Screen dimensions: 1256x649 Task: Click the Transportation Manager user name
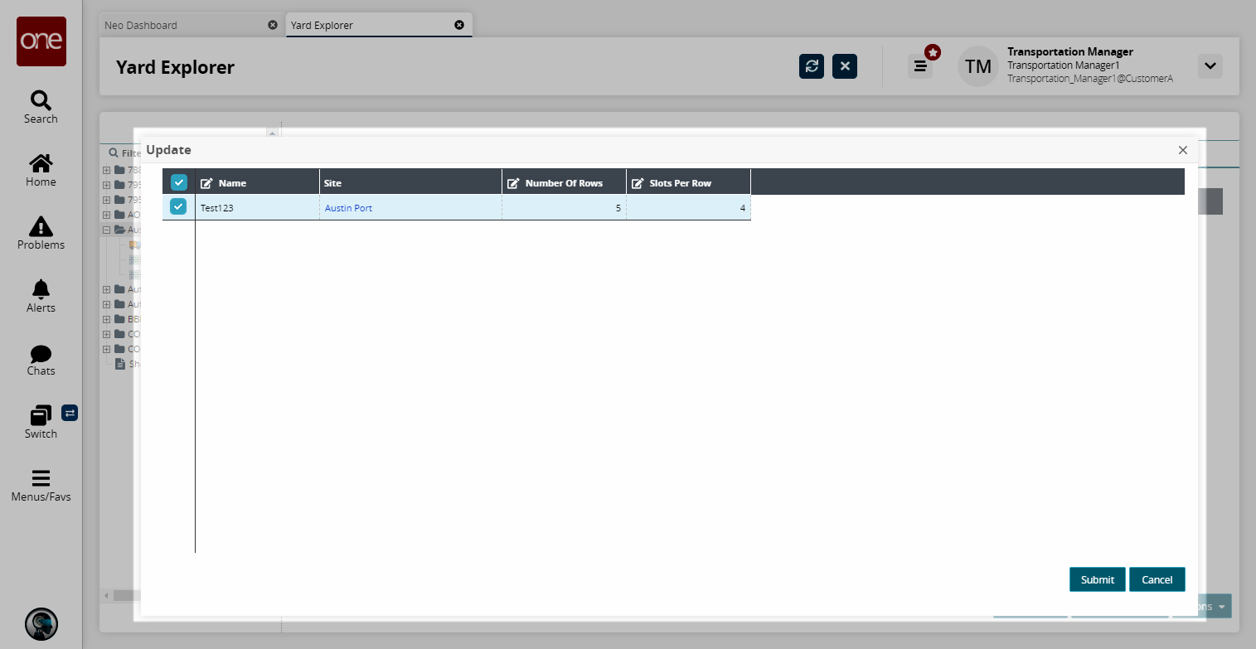click(x=1069, y=51)
